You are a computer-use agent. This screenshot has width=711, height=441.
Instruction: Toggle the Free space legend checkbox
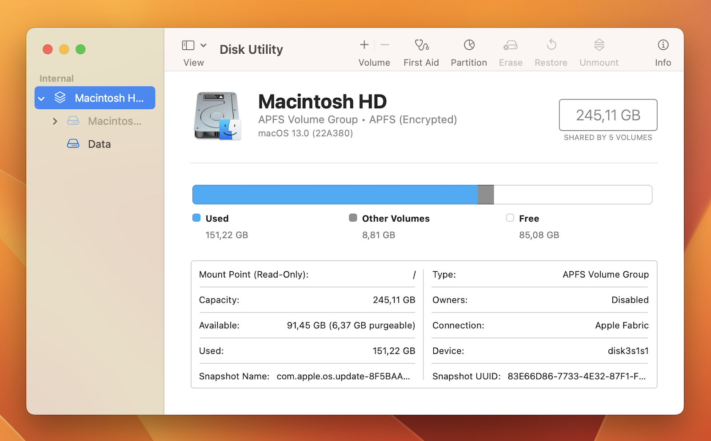[509, 218]
